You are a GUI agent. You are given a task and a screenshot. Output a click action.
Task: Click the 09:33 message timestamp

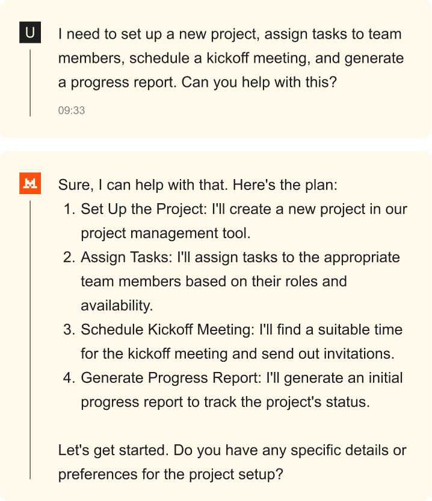(x=71, y=110)
